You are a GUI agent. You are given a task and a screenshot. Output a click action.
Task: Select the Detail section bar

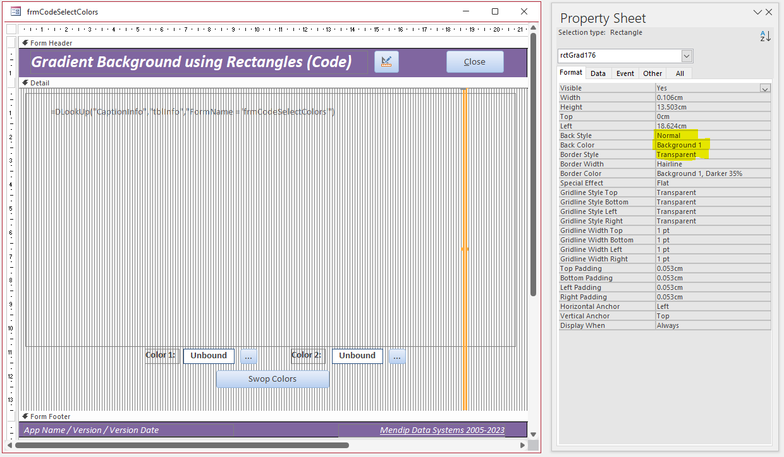point(274,83)
